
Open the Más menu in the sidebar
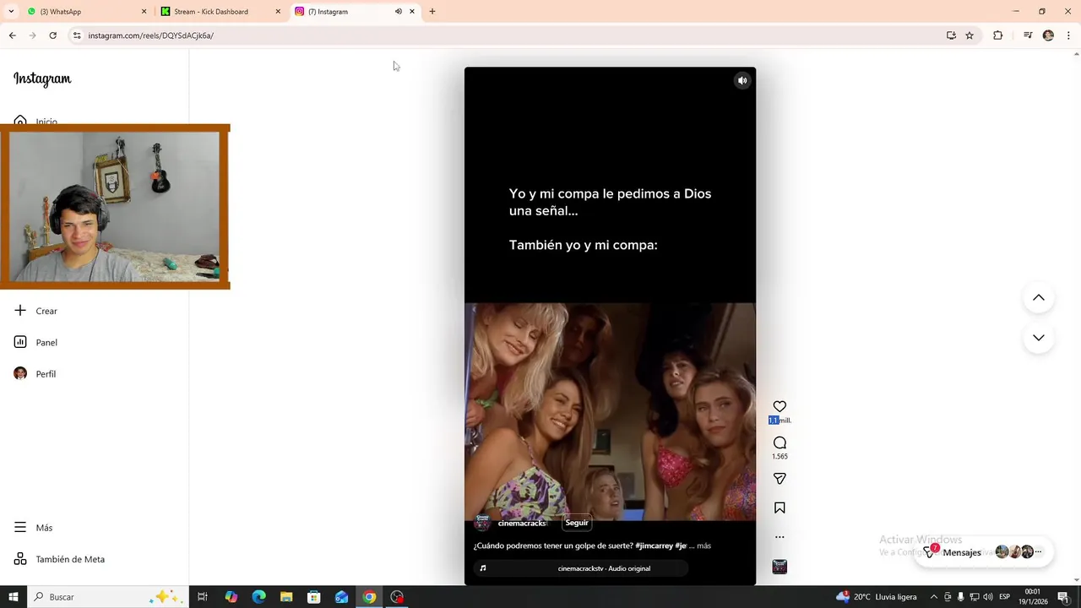coord(34,528)
